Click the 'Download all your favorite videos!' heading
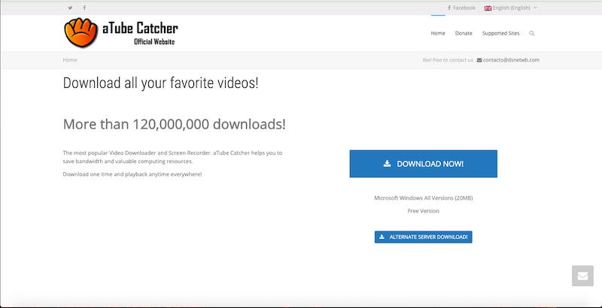 point(160,83)
